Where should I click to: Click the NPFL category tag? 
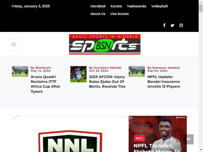[139, 138]
